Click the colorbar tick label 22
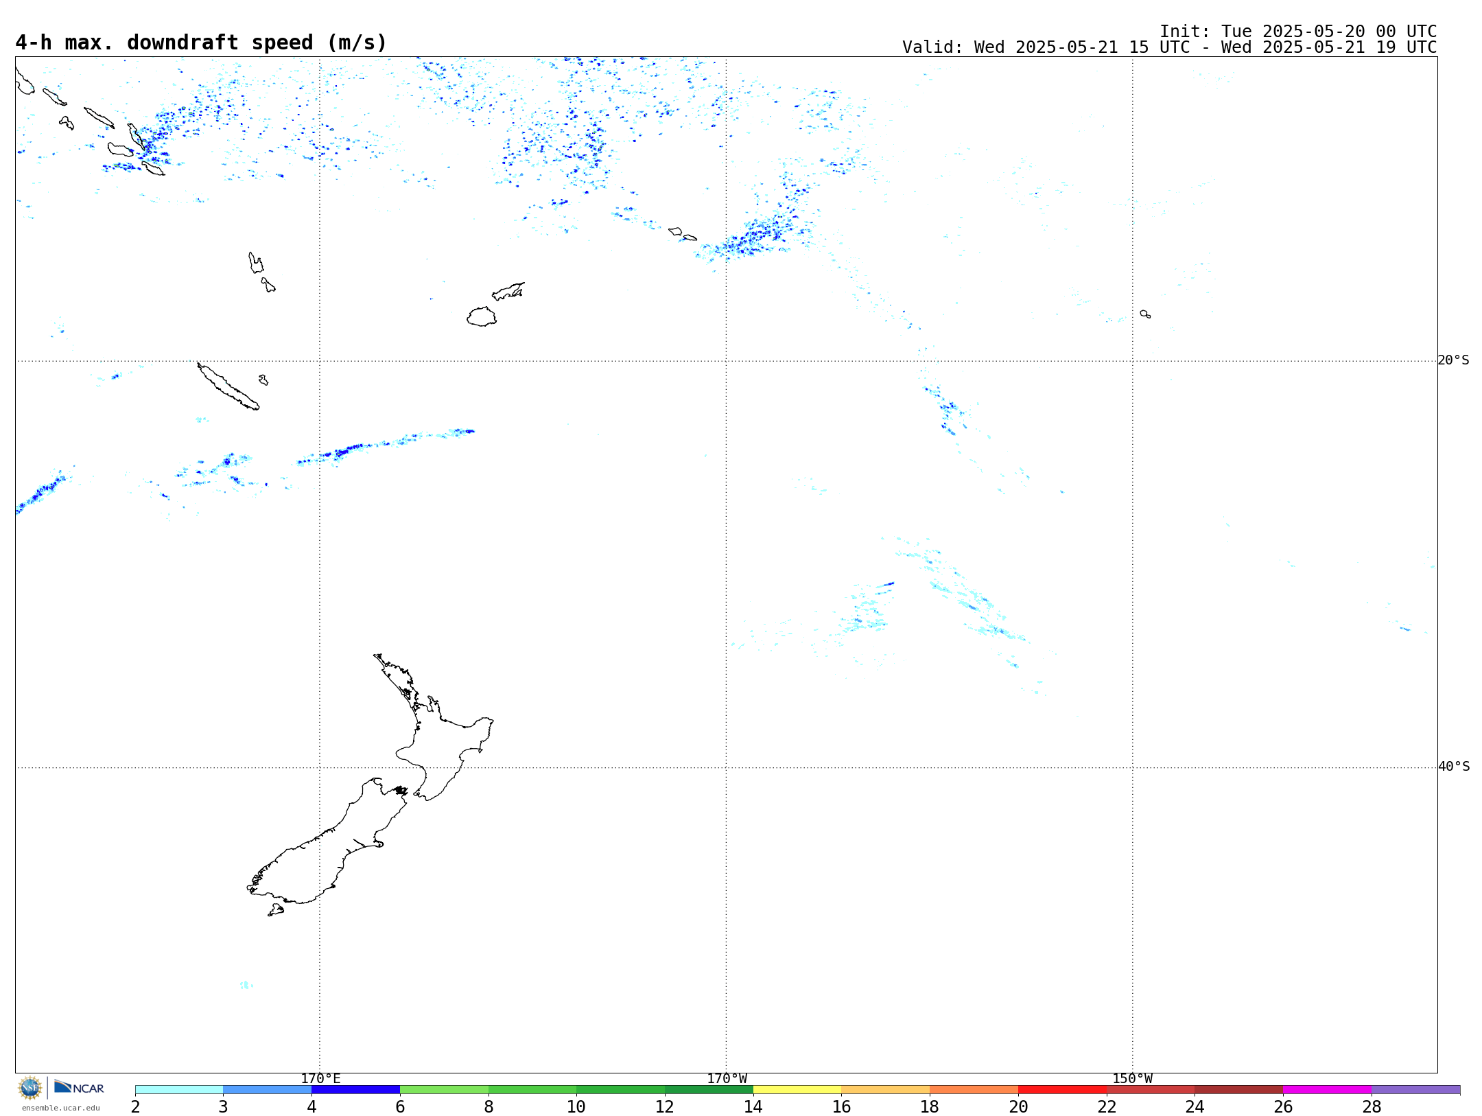Image resolution: width=1482 pixels, height=1116 pixels. tap(1107, 1107)
